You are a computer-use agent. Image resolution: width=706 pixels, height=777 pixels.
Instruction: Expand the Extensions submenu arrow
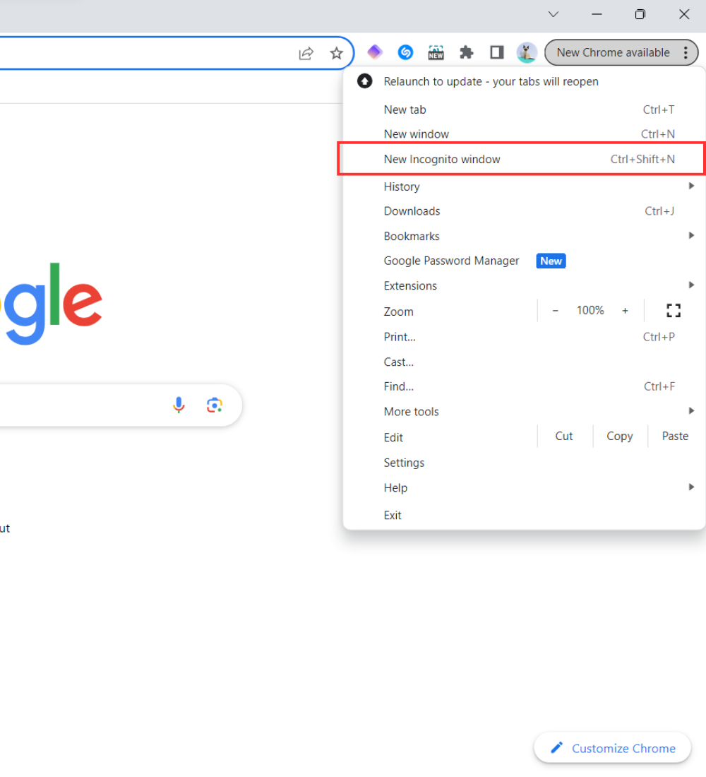(x=691, y=285)
